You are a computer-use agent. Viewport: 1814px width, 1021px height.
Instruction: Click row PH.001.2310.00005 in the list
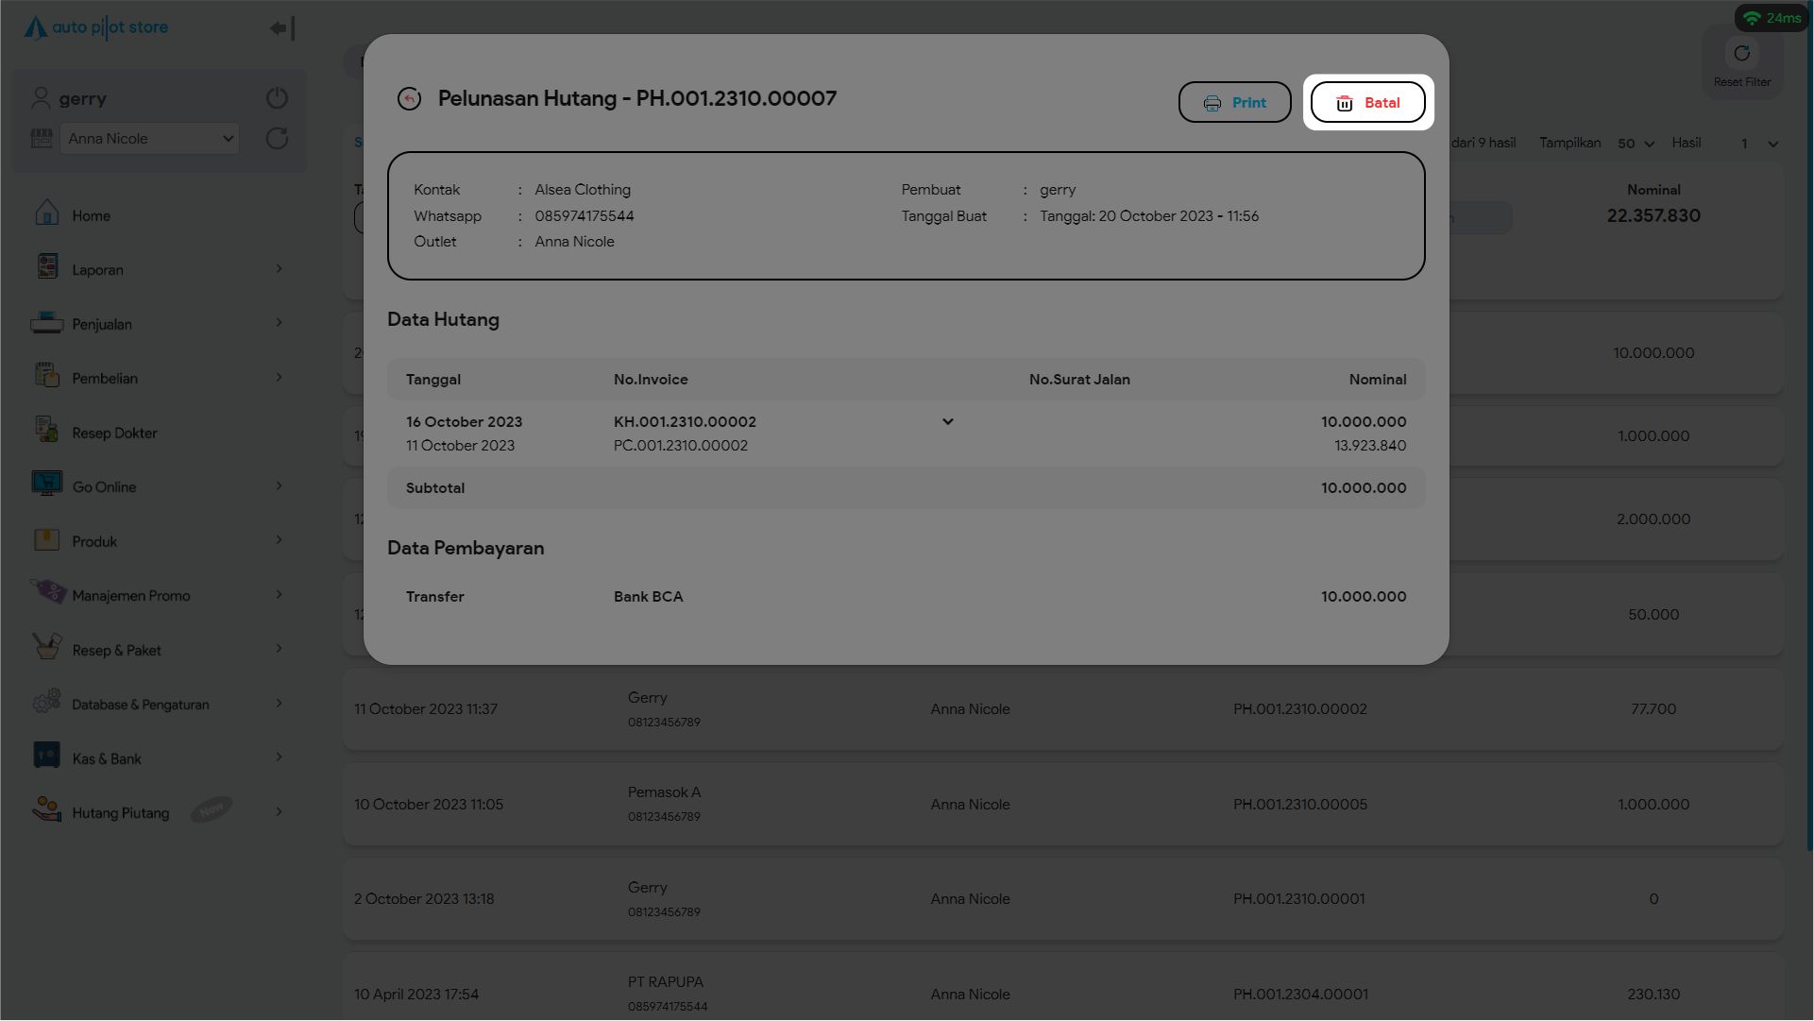(x=1298, y=805)
